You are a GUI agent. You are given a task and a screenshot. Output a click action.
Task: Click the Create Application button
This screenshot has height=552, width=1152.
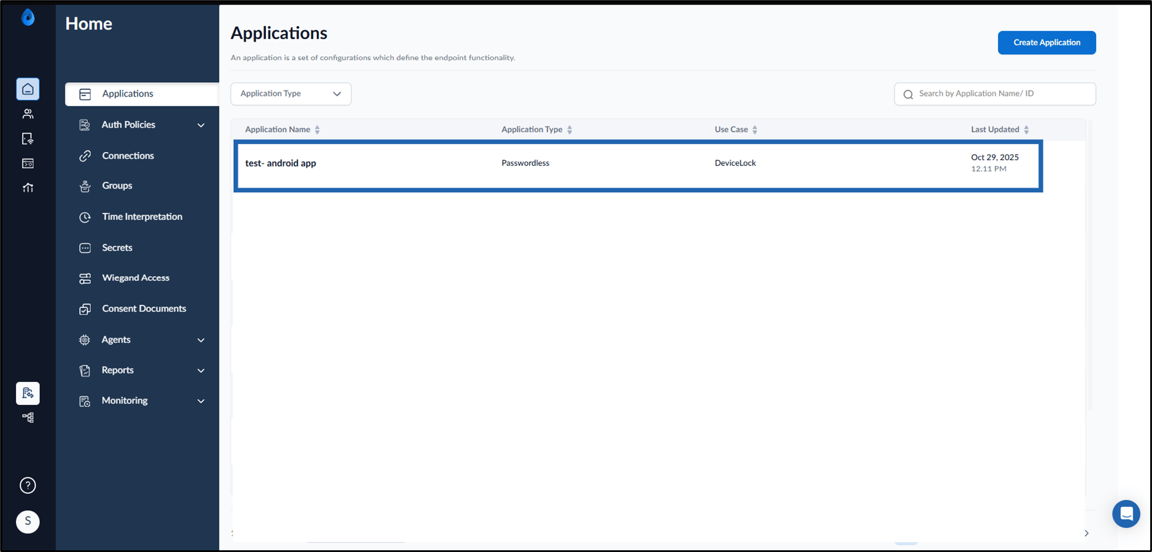tap(1046, 43)
